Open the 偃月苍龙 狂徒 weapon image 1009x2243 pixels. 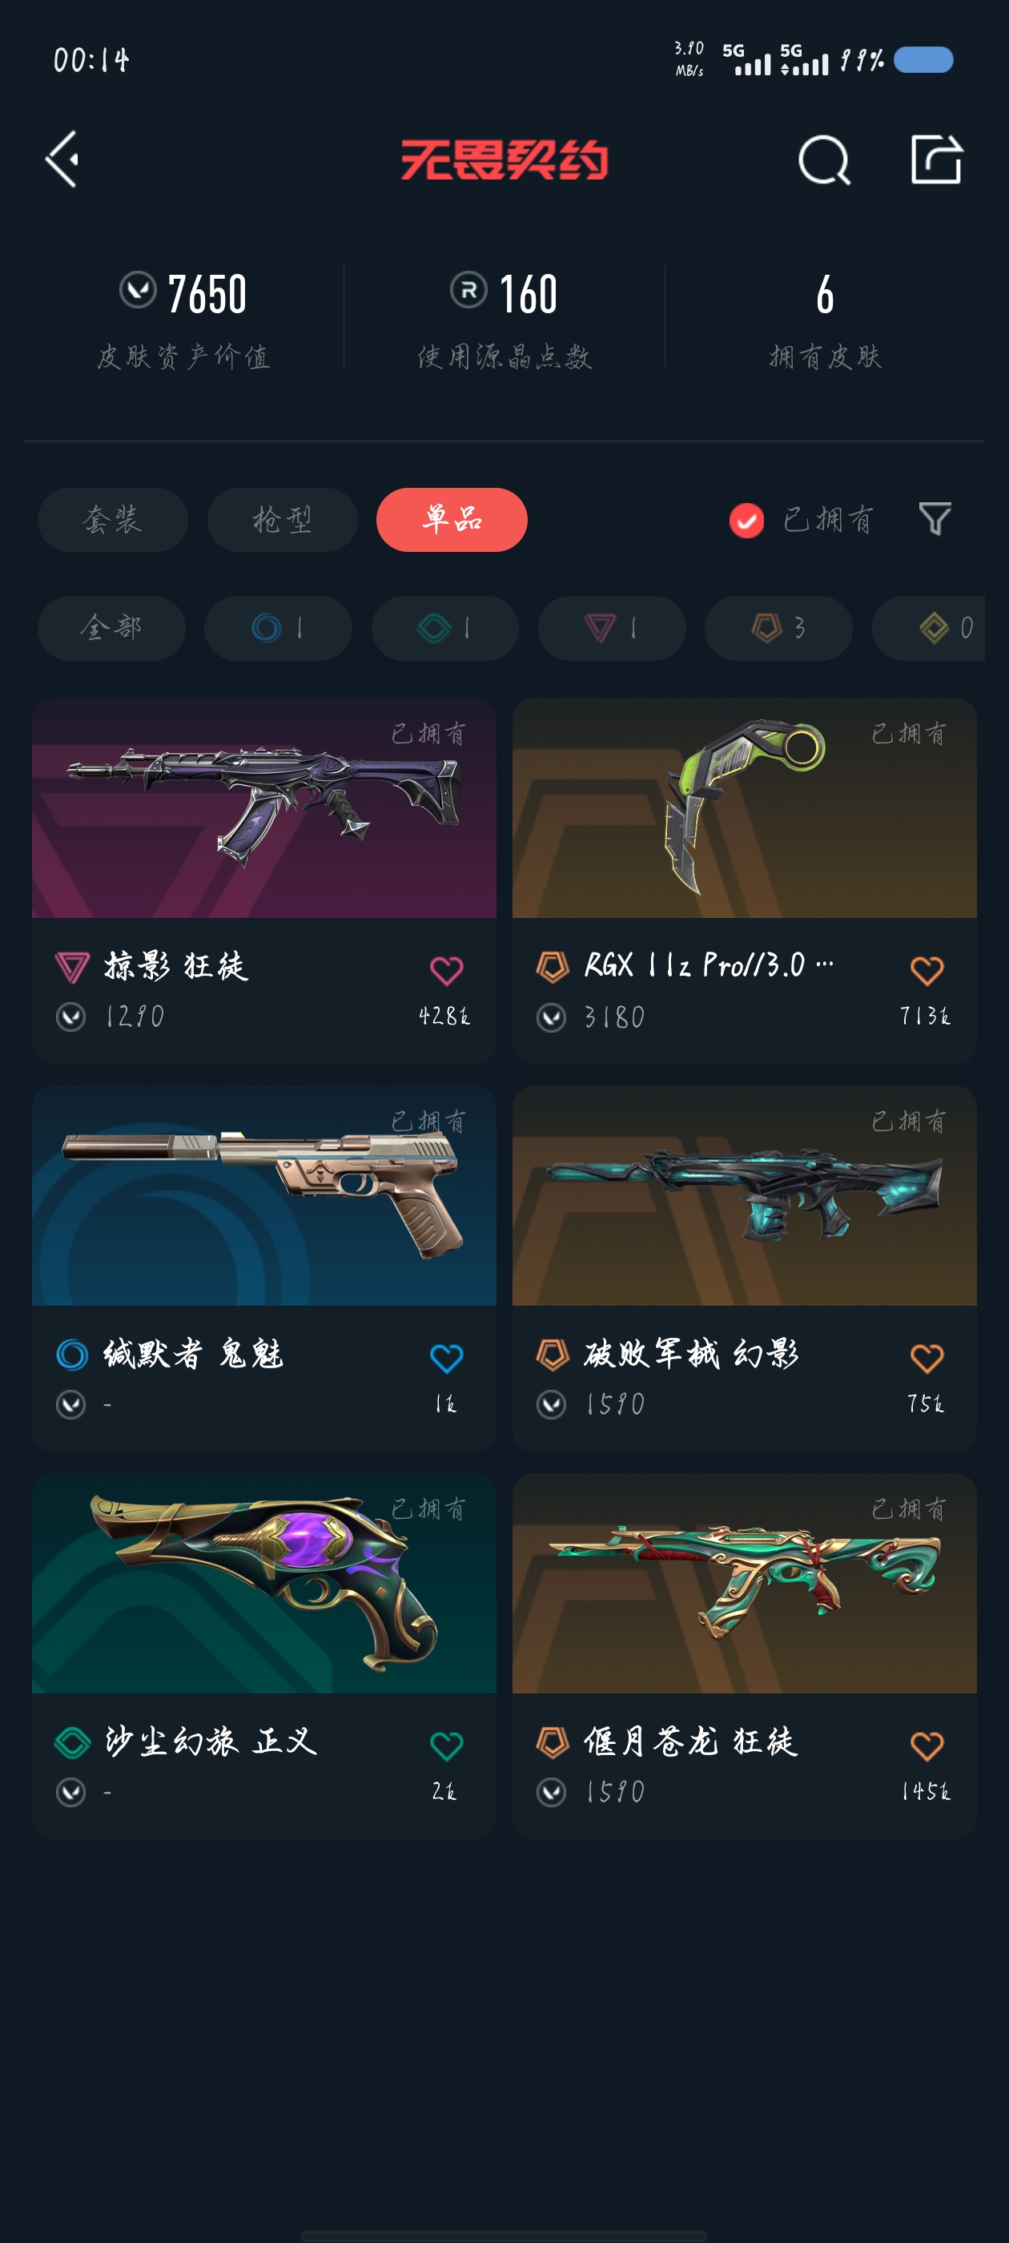pyautogui.click(x=745, y=1583)
